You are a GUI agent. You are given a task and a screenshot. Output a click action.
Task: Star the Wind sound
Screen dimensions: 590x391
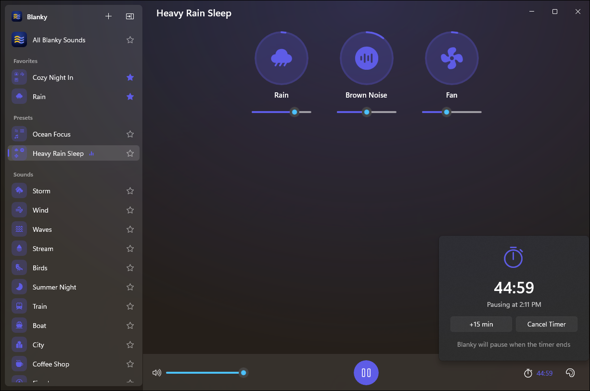130,210
